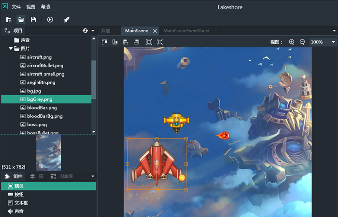Click the align bottom toolbar icon
The image size is (338, 217).
coord(115,42)
